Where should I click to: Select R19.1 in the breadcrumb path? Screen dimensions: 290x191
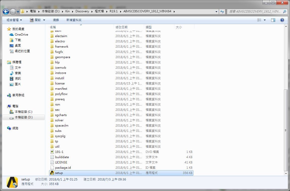(113, 11)
